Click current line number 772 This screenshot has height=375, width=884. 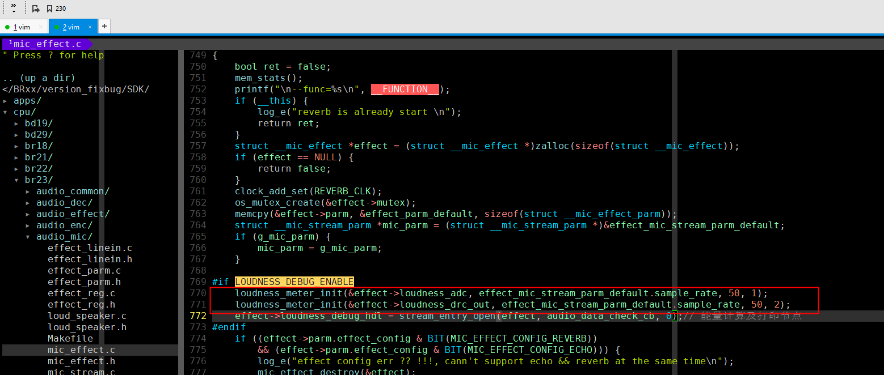pyautogui.click(x=198, y=316)
